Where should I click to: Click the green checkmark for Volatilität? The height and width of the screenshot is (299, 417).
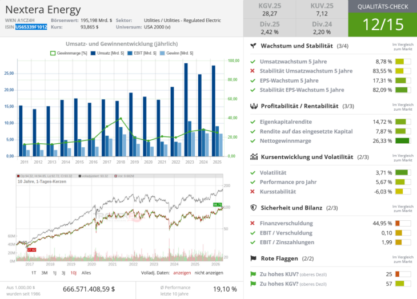252,172
